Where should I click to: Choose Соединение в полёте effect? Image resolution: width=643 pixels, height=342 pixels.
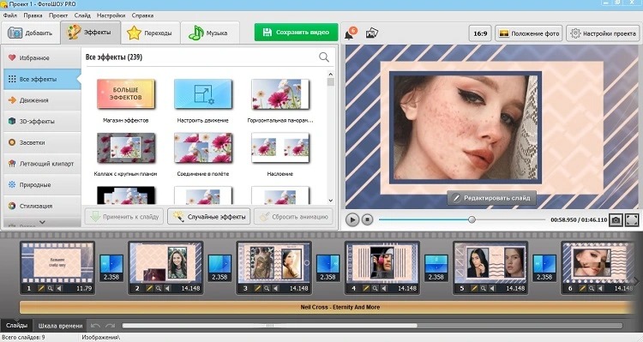(x=203, y=147)
